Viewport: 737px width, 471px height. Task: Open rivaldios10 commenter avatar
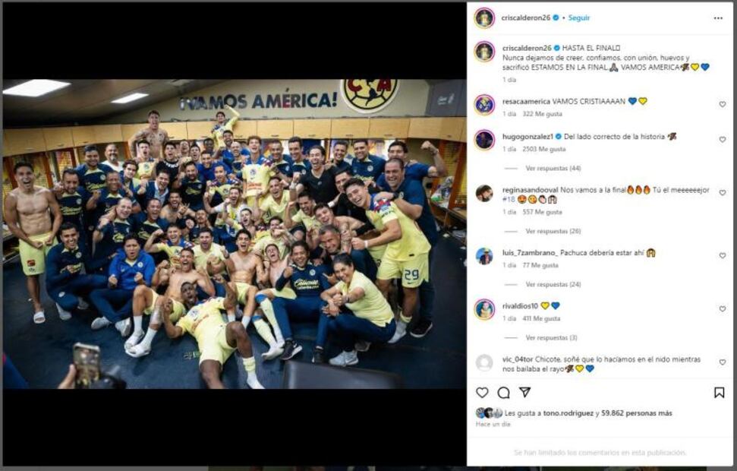(484, 309)
